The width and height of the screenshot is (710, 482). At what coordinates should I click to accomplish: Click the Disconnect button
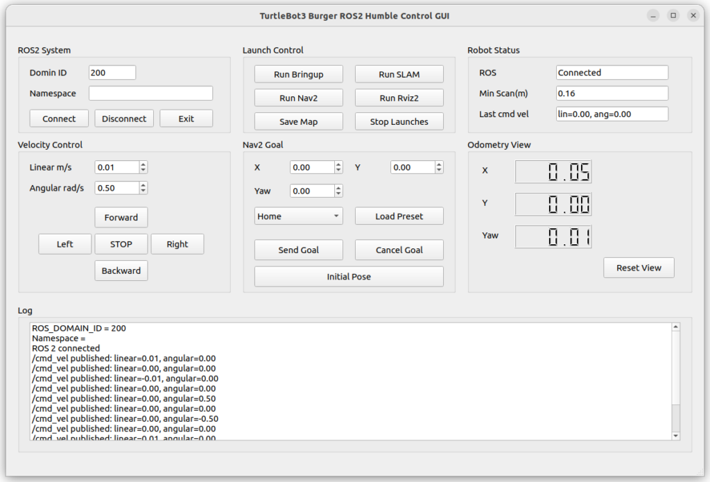coord(124,119)
